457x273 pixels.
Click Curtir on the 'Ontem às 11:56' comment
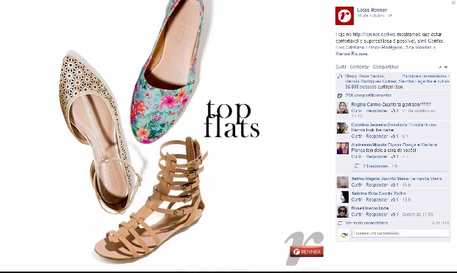[357, 215]
